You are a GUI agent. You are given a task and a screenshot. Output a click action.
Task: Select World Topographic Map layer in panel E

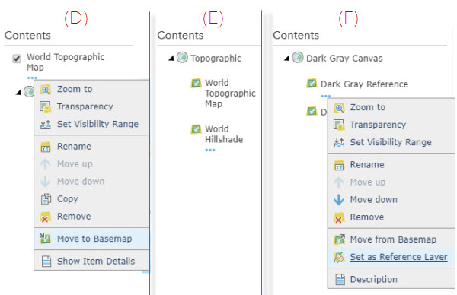[230, 93]
